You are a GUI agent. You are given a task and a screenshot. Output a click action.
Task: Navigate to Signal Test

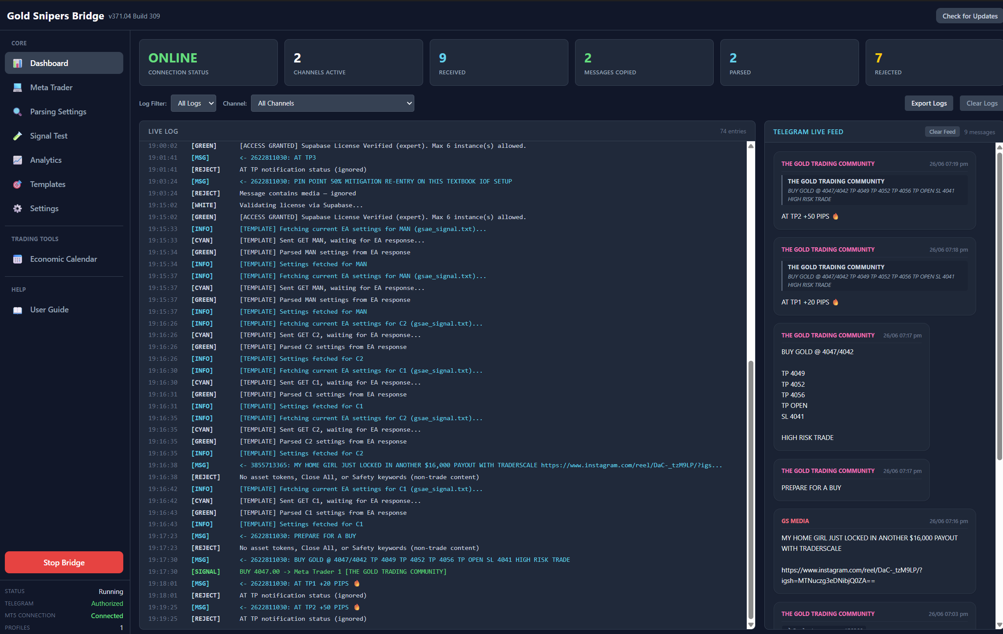point(64,136)
